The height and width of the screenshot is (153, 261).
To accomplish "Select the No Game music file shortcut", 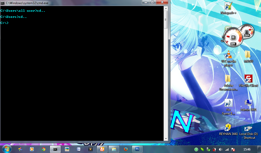I will coord(228,107).
